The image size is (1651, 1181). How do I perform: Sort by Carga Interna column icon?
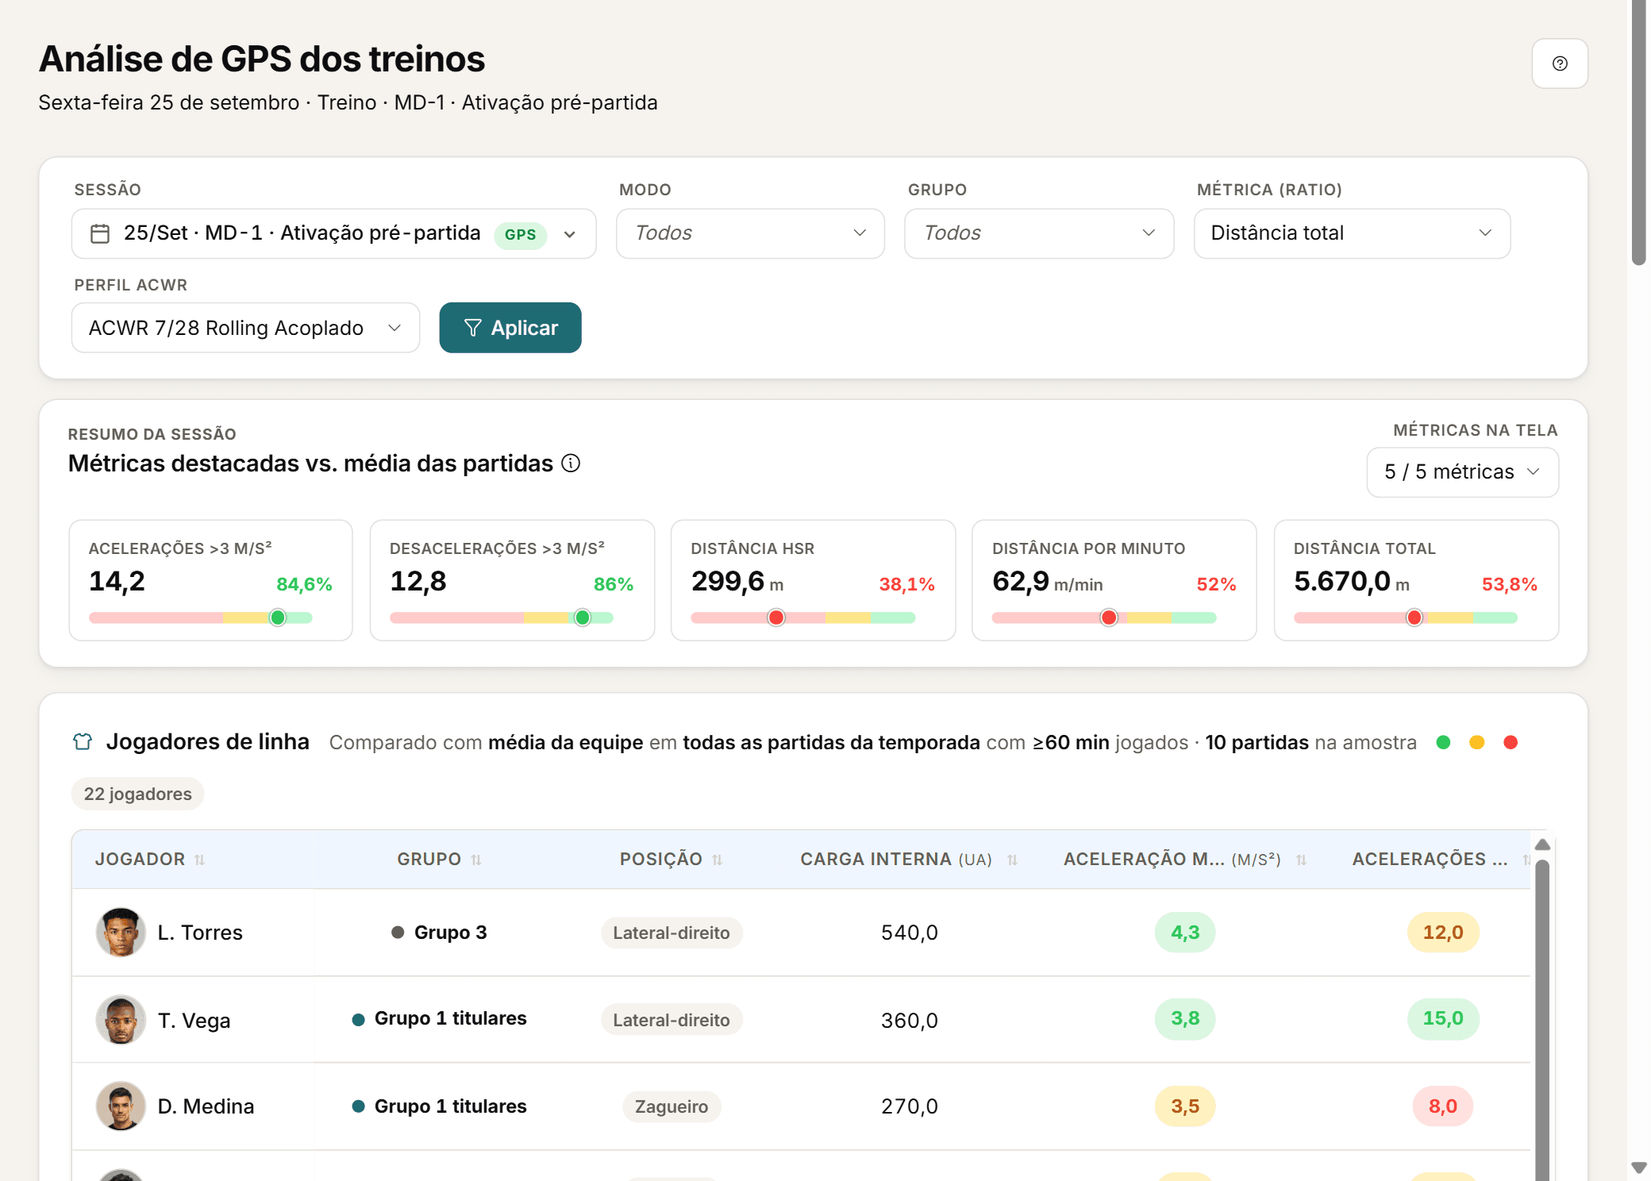[1012, 860]
